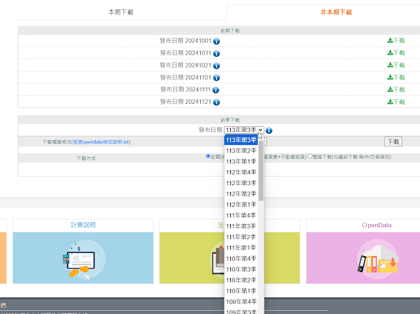Collapse the 113年第3季 season dropdown

click(244, 130)
